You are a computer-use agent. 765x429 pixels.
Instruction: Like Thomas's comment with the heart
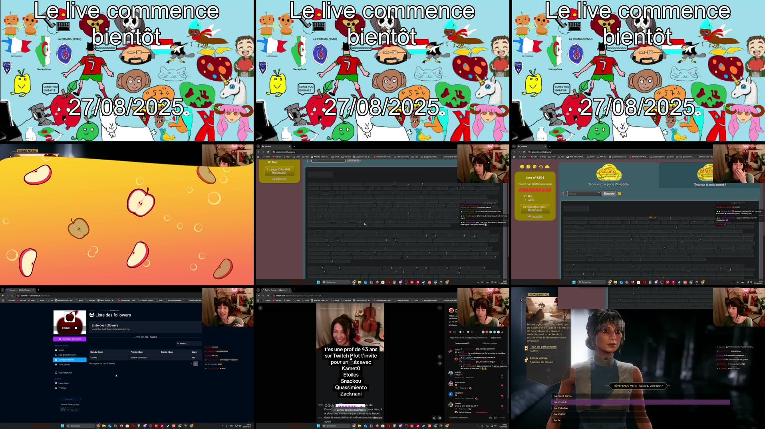[502, 407]
